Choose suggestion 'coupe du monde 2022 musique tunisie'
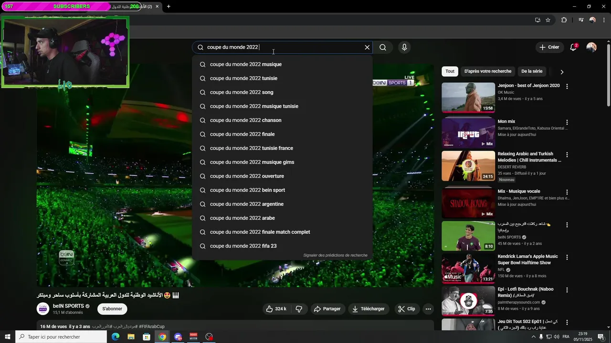 (282, 106)
